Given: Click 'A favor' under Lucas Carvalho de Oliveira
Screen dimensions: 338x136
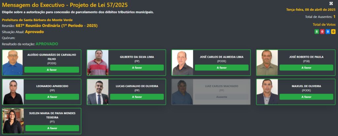Looking at the screenshot, I should pyautogui.click(x=137, y=97).
